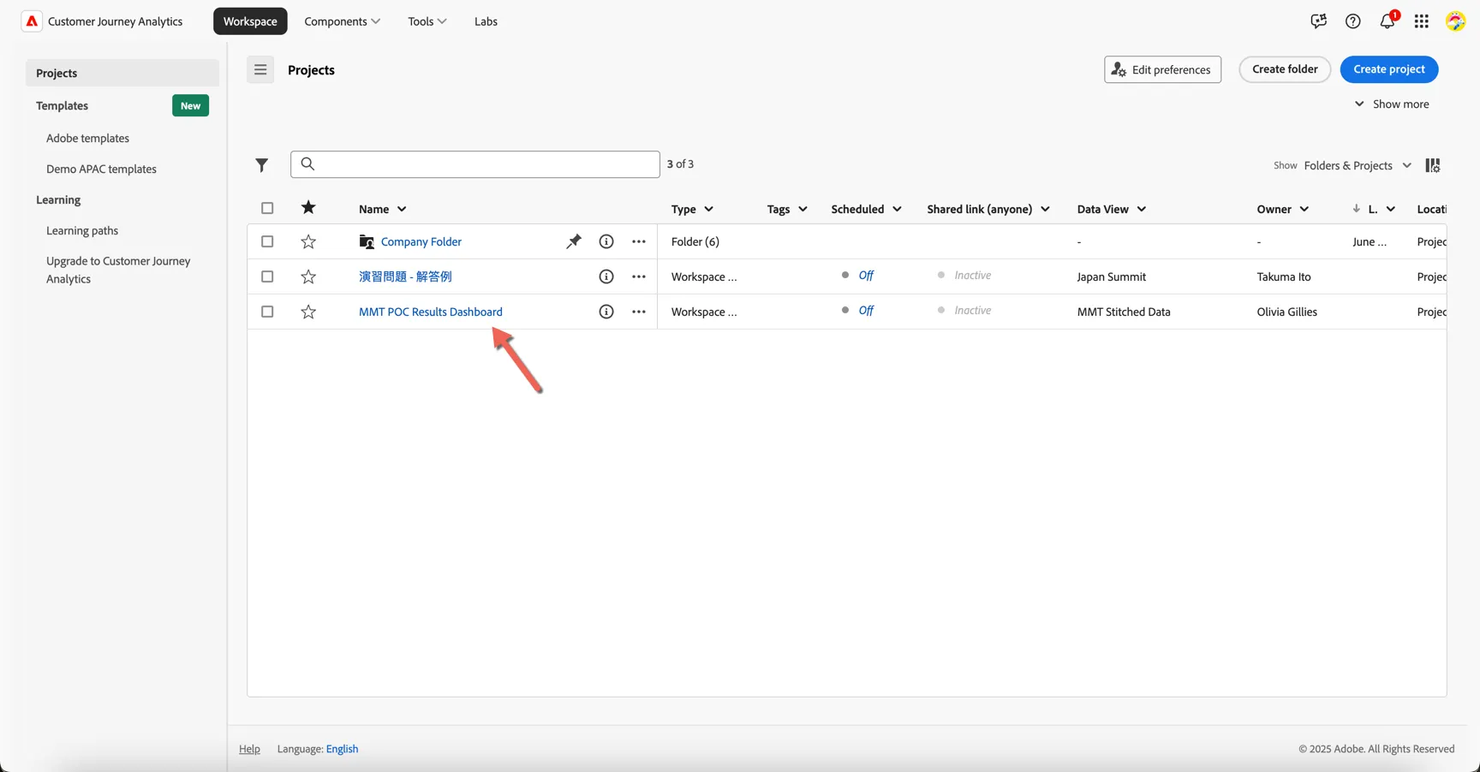Switch to the Workspace tab
Image resolution: width=1480 pixels, height=772 pixels.
[x=250, y=21]
